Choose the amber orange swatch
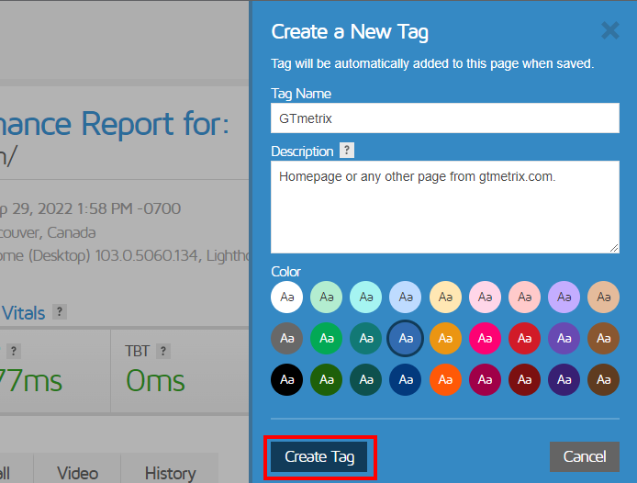 [445, 338]
